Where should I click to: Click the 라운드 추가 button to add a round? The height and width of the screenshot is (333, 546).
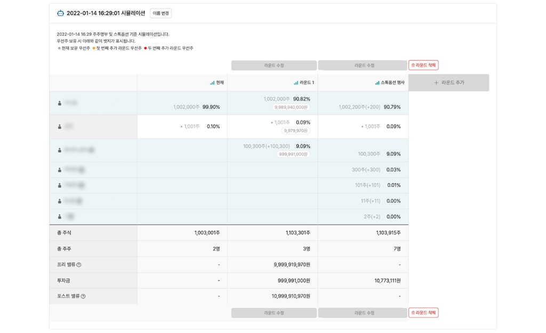449,83
